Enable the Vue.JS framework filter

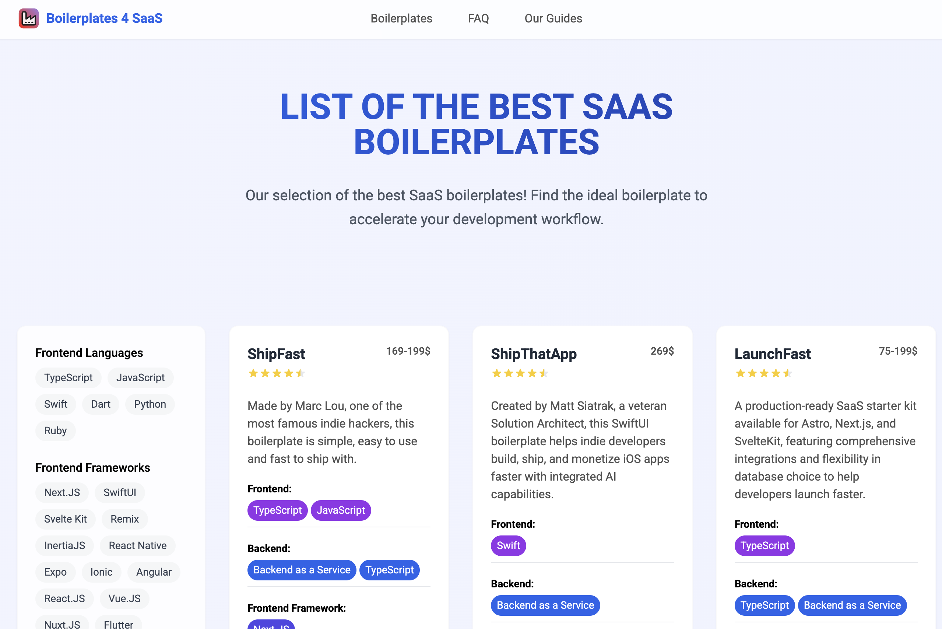[124, 598]
